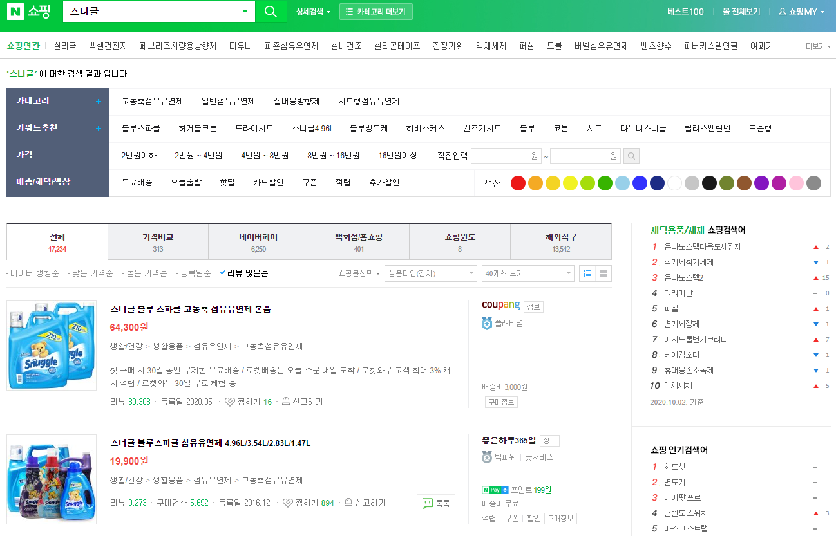This screenshot has height=536, width=836.
Task: Open the 키워드추천 filter row header
Action: point(58,129)
